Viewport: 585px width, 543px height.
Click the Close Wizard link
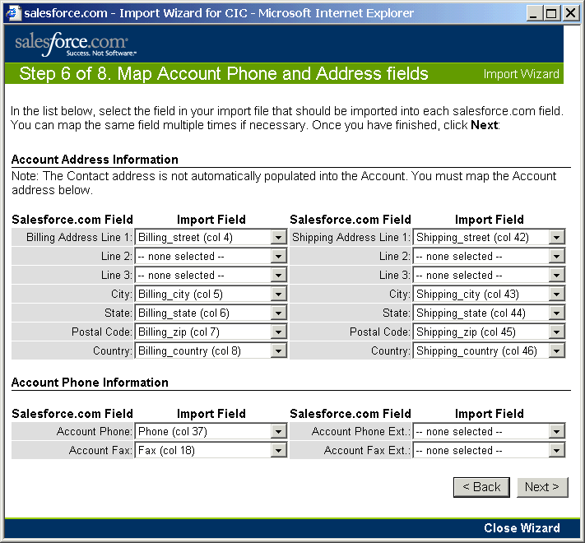click(522, 528)
